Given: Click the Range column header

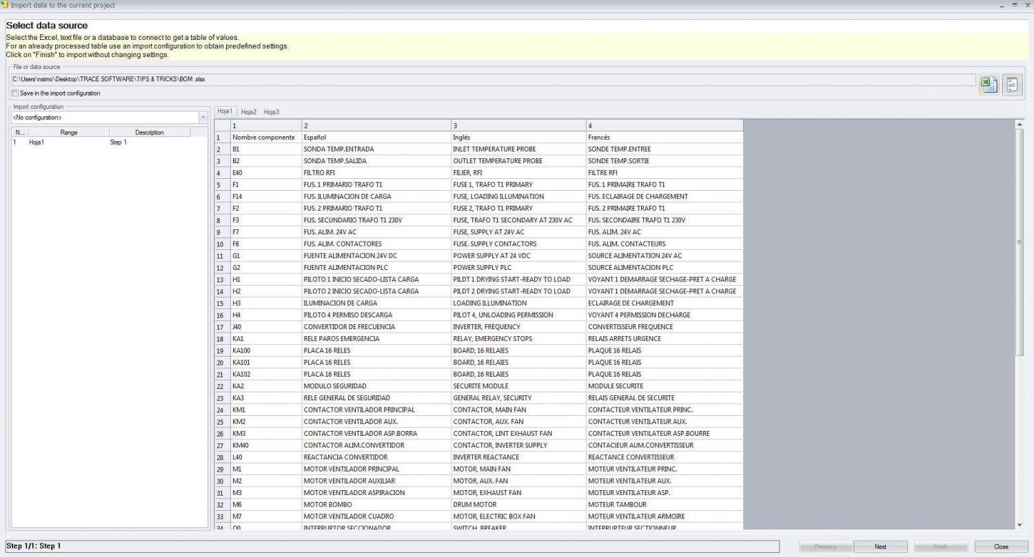Looking at the screenshot, I should tap(69, 132).
